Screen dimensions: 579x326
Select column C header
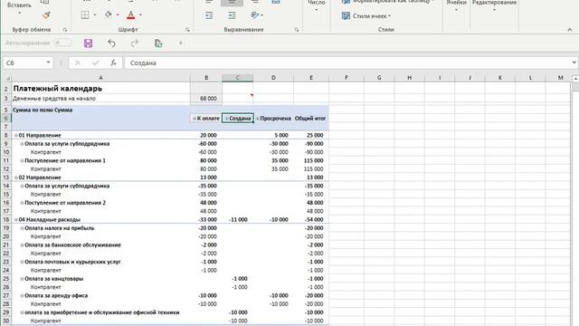click(237, 78)
